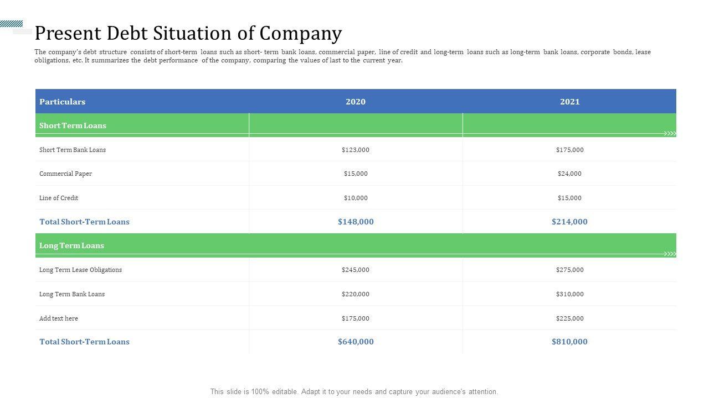
Task: Select the Short Term Bank Loans row label
Action: tap(73, 150)
